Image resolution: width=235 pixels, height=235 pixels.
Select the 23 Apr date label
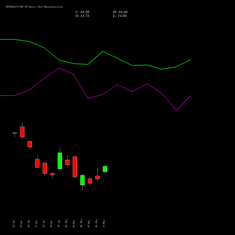point(21,224)
